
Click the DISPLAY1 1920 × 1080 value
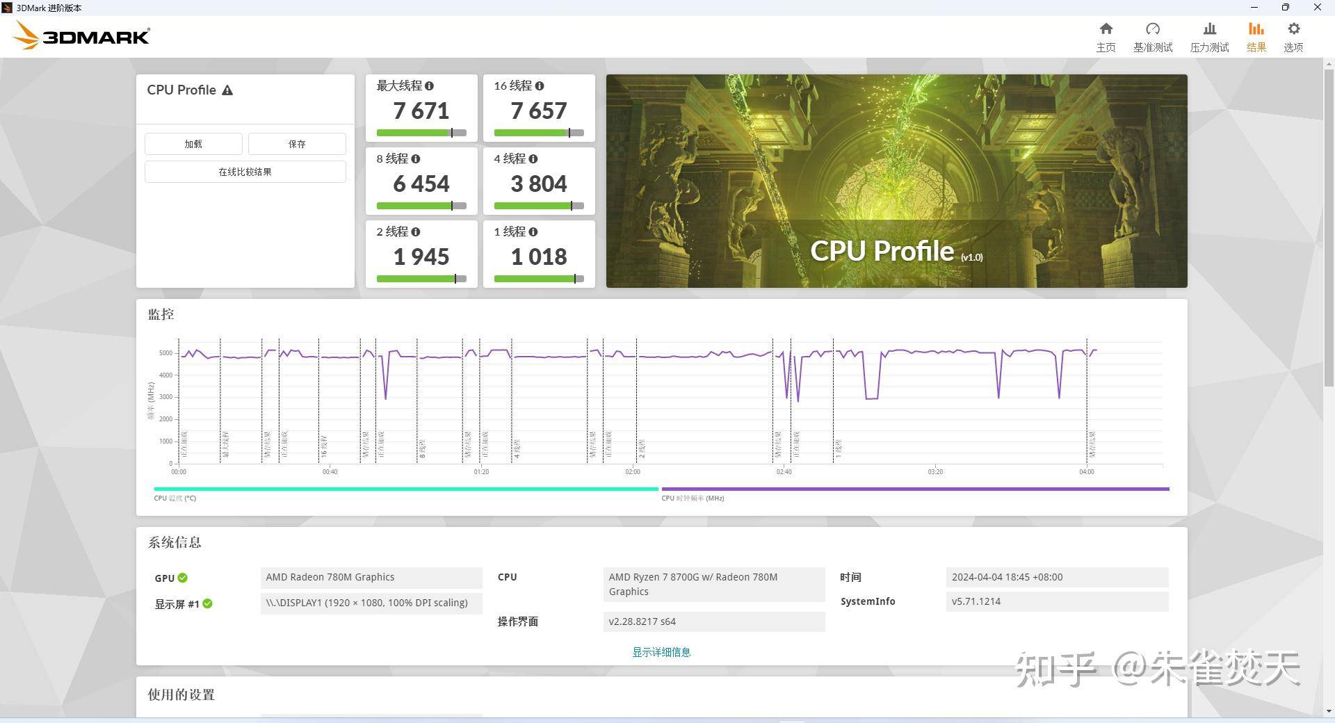pyautogui.click(x=371, y=603)
